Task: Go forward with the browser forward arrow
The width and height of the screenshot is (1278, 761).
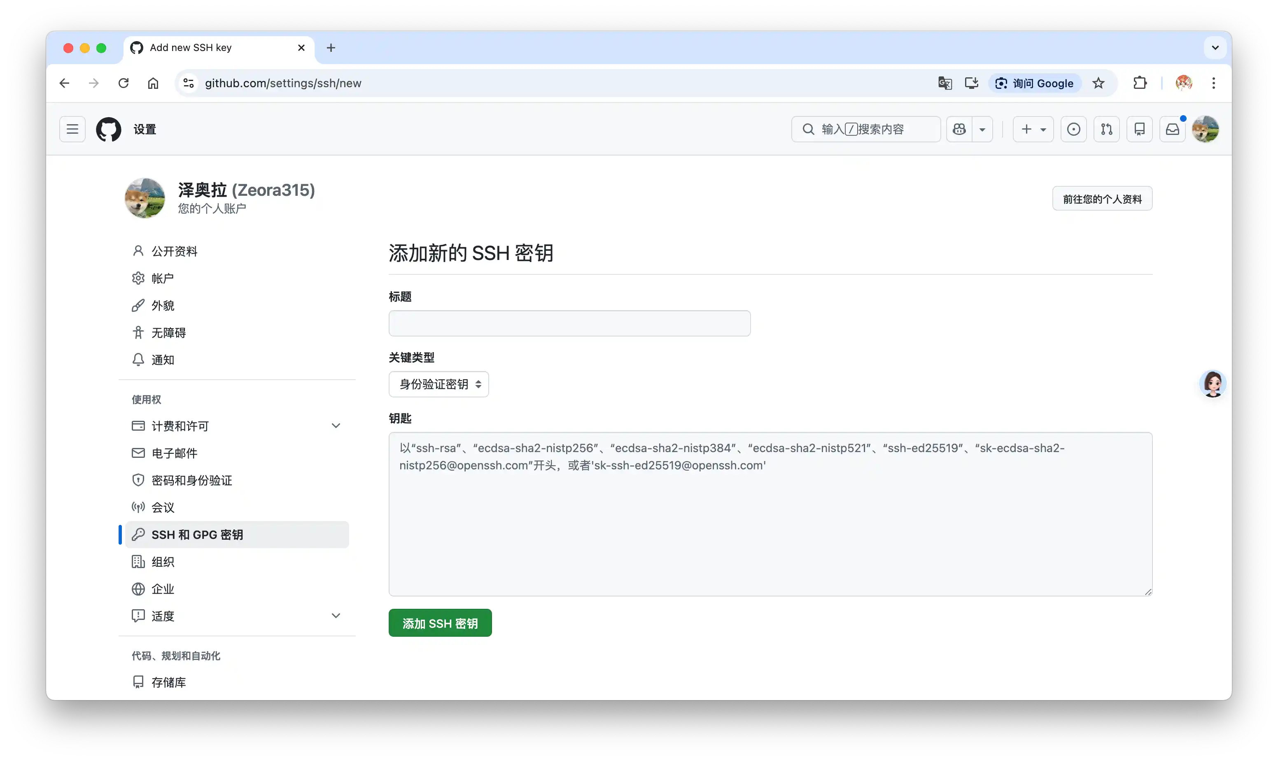Action: pyautogui.click(x=94, y=83)
